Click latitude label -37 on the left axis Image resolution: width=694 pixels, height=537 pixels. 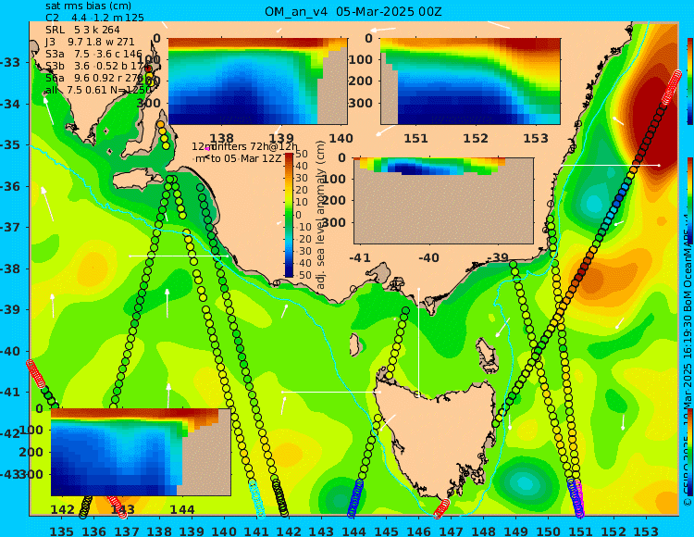(x=10, y=227)
